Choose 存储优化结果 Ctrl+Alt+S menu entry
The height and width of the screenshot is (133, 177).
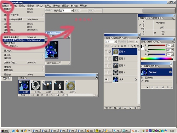[x=23, y=37]
